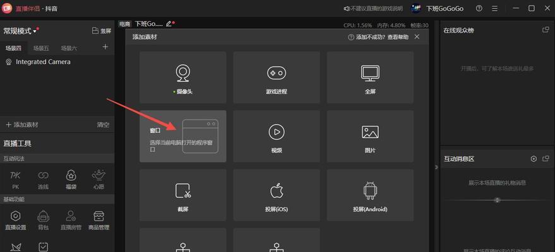The height and width of the screenshot is (252, 555).
Task: Click the 互动玩法 section label
Action: pos(14,159)
